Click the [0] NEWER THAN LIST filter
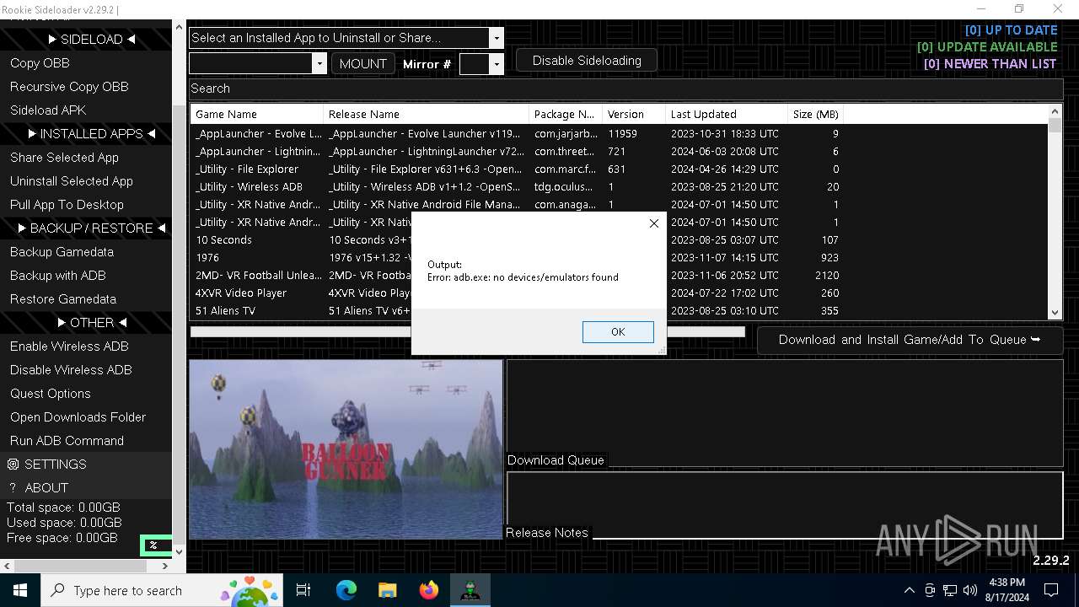This screenshot has height=607, width=1079. (x=990, y=64)
